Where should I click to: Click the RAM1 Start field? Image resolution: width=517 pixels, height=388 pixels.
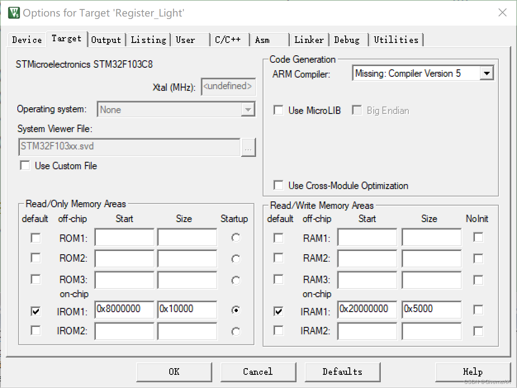367,237
